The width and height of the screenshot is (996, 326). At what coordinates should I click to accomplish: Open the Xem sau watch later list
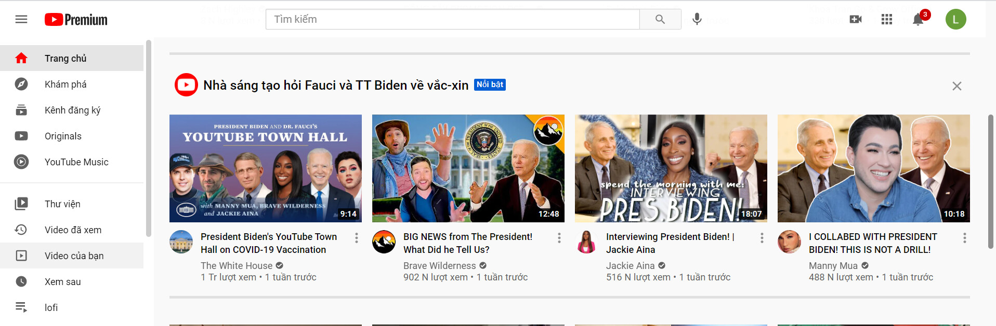(62, 282)
